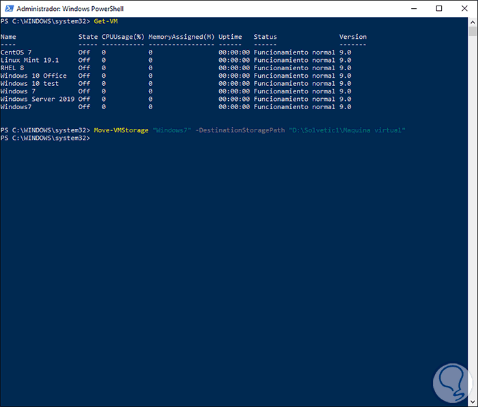Click the Windows 10 test VM name

[x=29, y=84]
